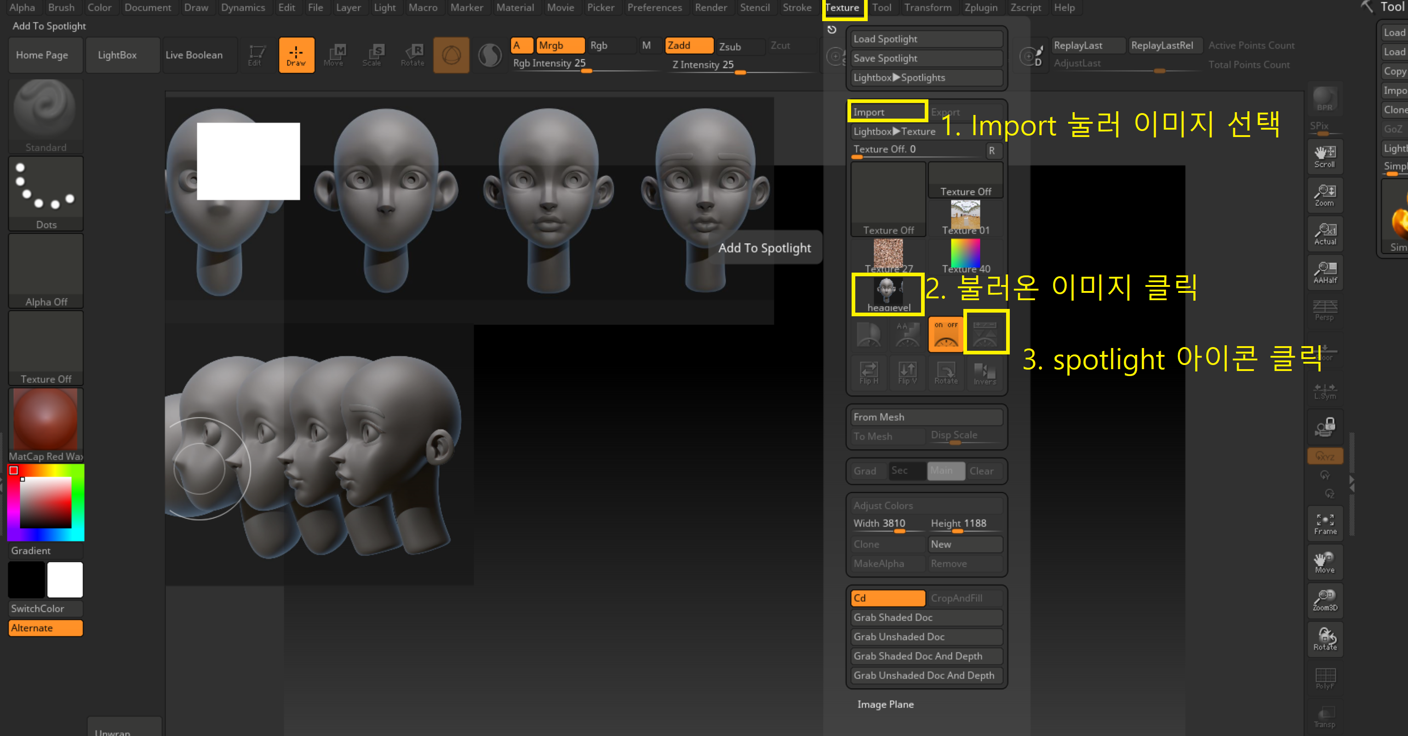The image size is (1408, 736).
Task: Open the Standard brush picker
Action: point(46,115)
